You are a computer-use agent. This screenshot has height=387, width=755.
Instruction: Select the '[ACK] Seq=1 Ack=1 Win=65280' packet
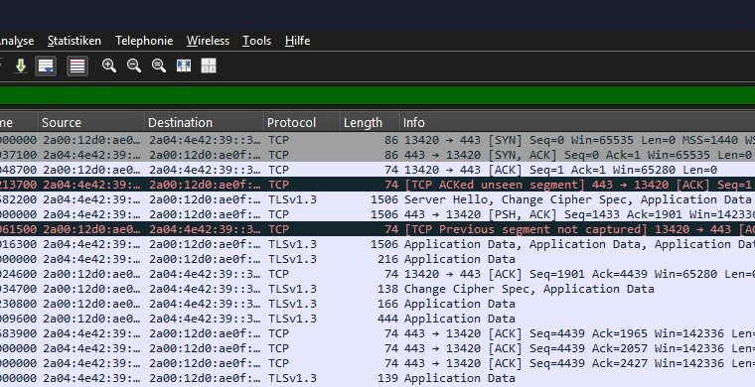point(377,170)
